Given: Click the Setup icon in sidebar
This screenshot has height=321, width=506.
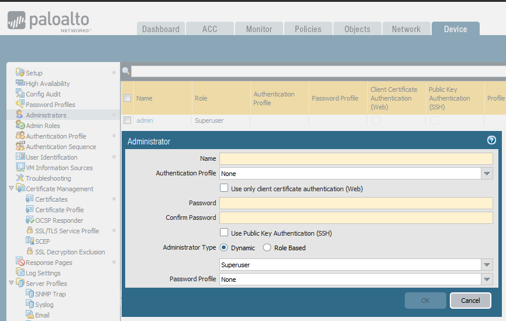Looking at the screenshot, I should coord(20,73).
